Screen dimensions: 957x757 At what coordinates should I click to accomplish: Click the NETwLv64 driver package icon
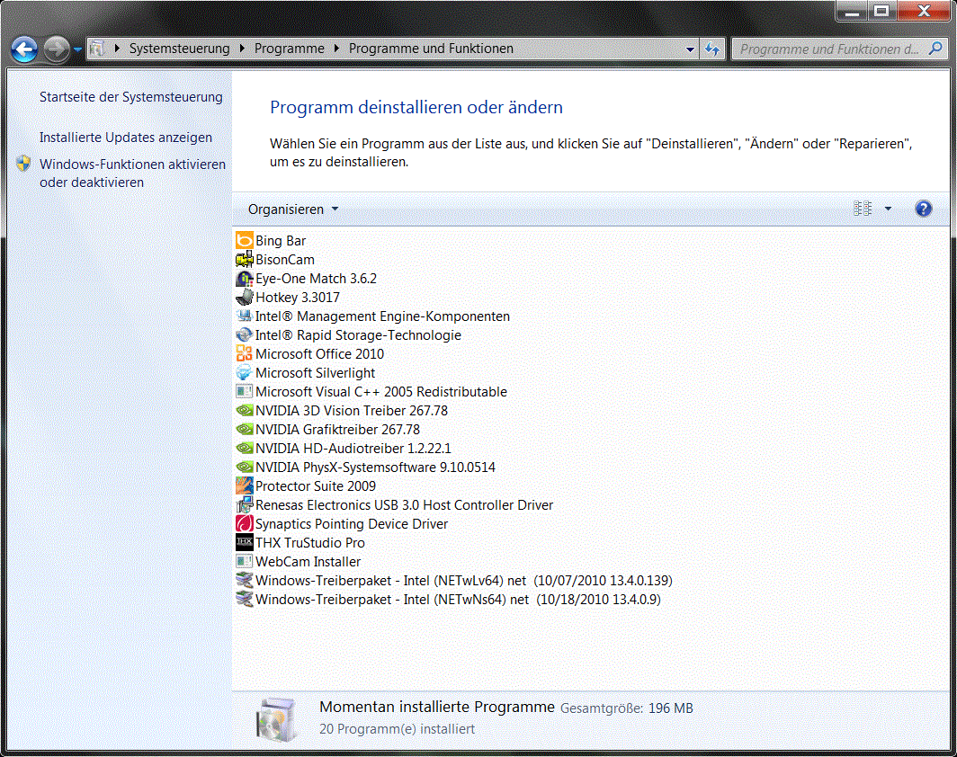coord(244,581)
